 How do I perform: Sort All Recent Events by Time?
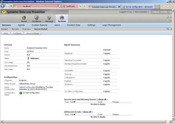pyautogui.click(x=72, y=115)
